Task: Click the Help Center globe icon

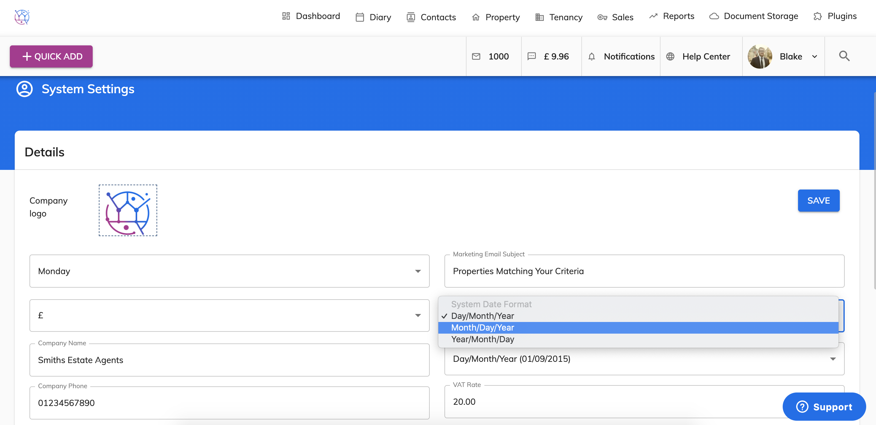Action: [670, 56]
